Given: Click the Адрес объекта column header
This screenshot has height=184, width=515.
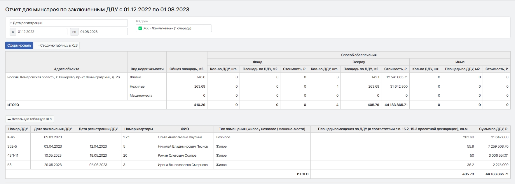Looking at the screenshot, I should point(67,69).
